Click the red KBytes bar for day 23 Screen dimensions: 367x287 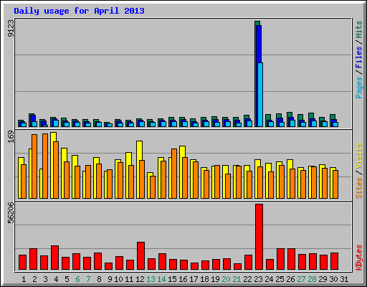click(259, 237)
